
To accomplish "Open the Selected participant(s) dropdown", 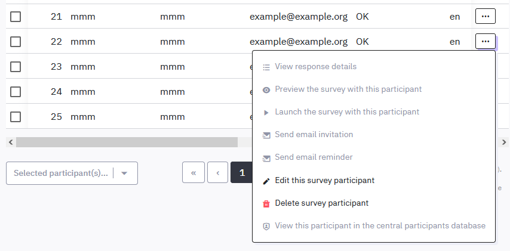I will click(72, 173).
